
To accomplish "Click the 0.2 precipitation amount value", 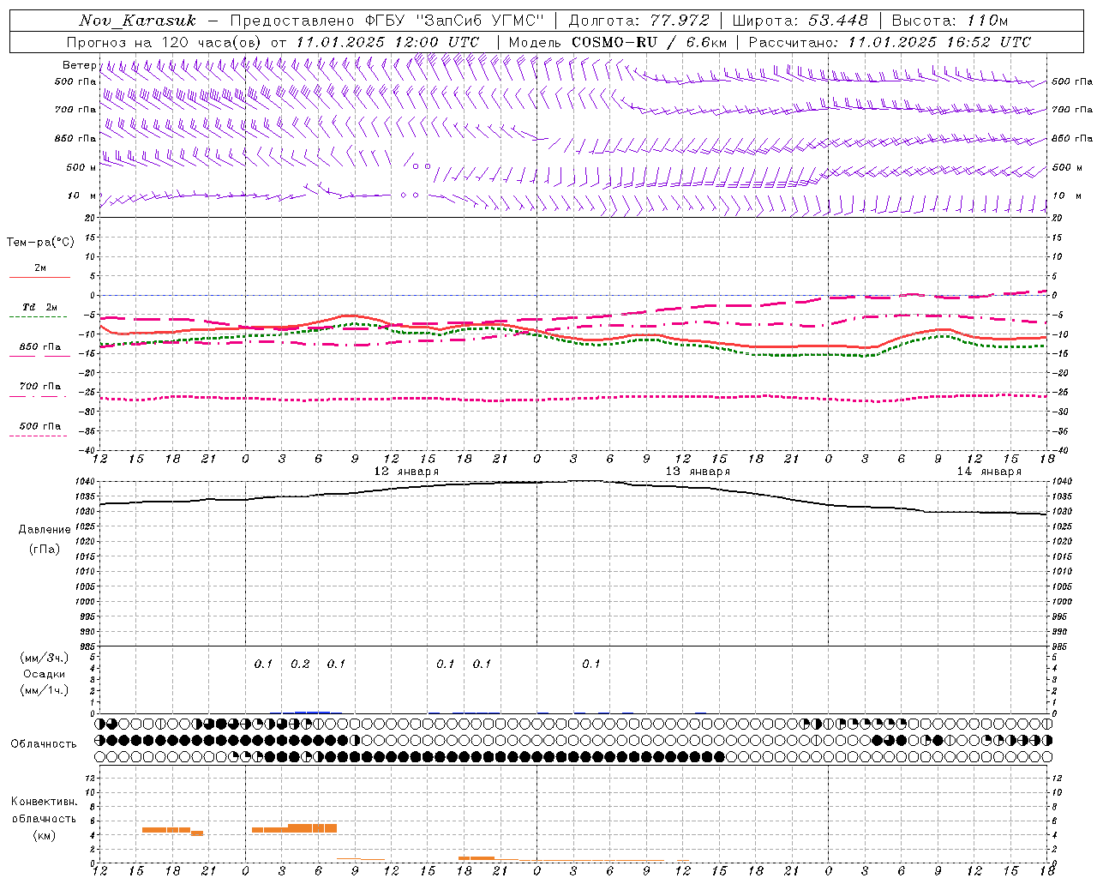I will coord(300,664).
